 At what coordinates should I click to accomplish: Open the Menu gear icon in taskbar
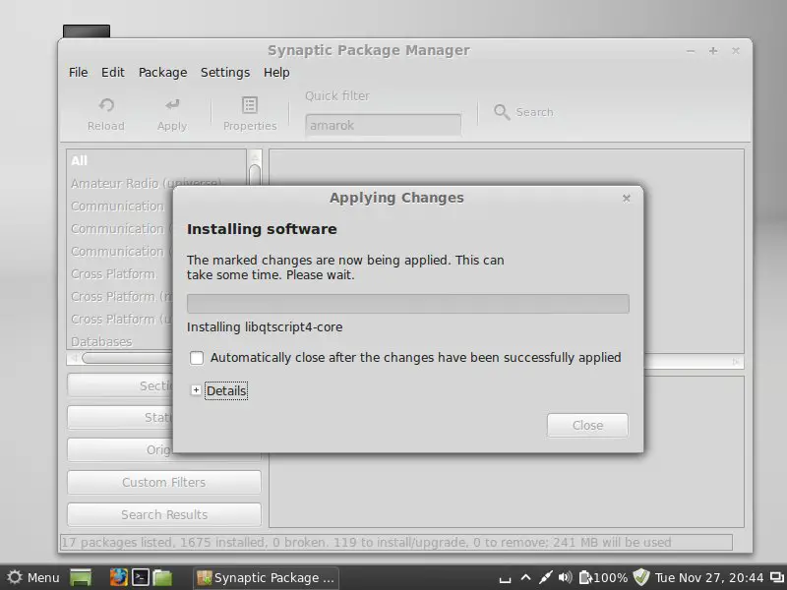15,577
